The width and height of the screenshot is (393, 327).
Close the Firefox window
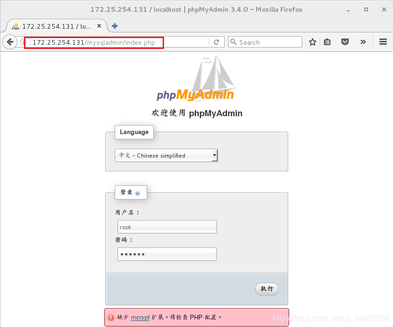click(x=384, y=9)
